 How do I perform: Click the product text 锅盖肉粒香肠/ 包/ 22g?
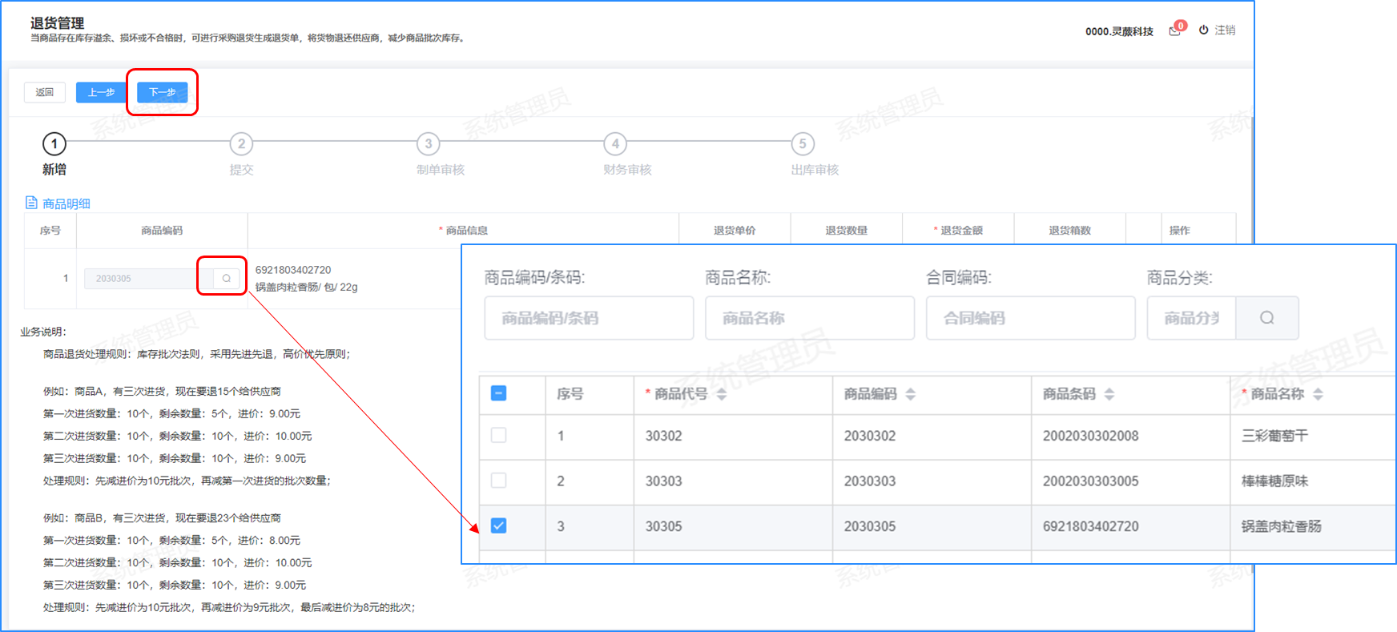pos(307,287)
